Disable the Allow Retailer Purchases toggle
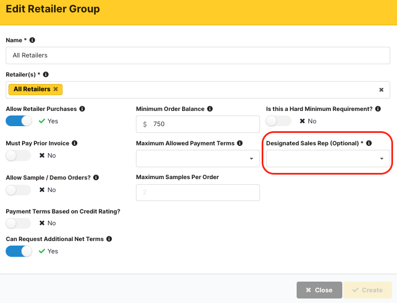This screenshot has width=397, height=303. (x=19, y=121)
